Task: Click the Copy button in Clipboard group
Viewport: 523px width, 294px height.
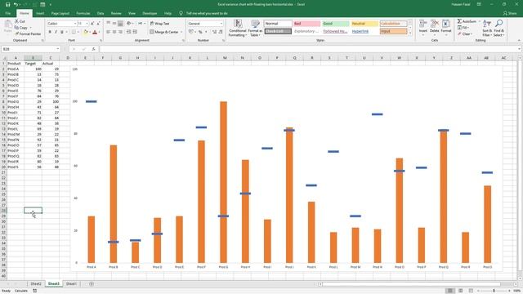Action: (21, 28)
